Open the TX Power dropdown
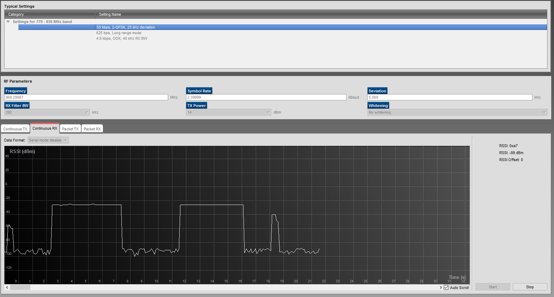 click(x=229, y=112)
